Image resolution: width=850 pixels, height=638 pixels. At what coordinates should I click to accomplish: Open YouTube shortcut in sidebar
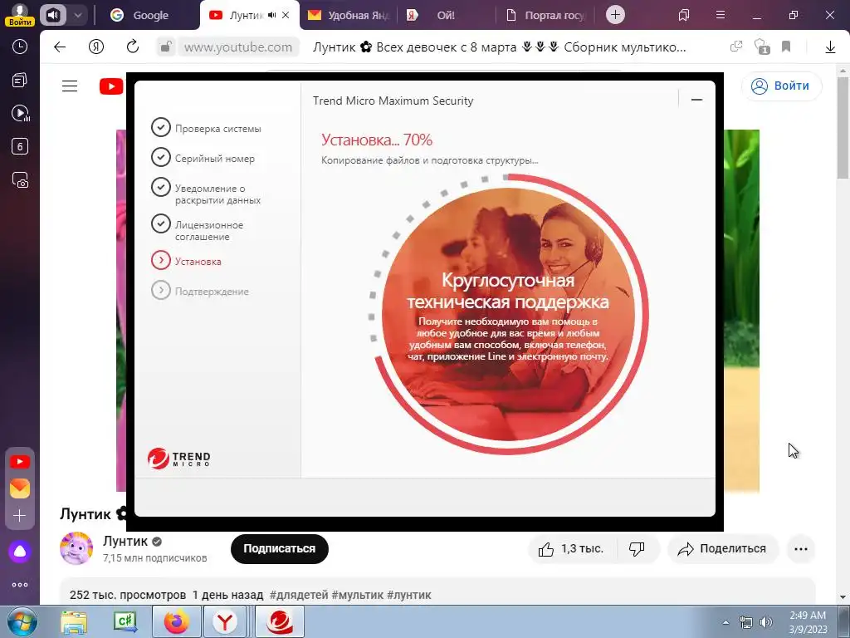click(x=20, y=462)
